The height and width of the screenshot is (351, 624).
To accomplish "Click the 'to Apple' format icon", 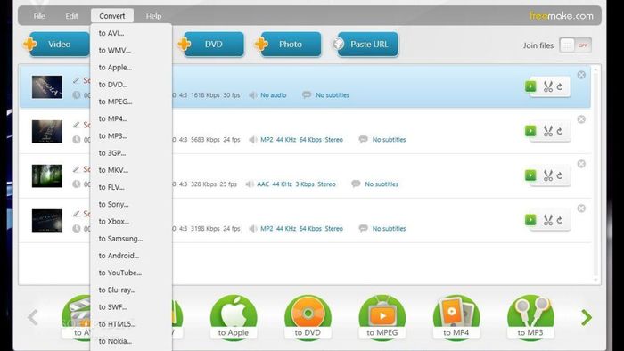I will [x=234, y=317].
